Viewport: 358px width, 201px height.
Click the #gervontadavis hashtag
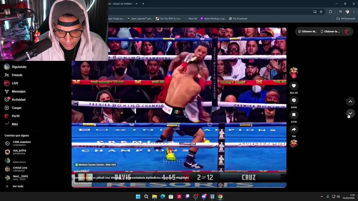point(135,178)
